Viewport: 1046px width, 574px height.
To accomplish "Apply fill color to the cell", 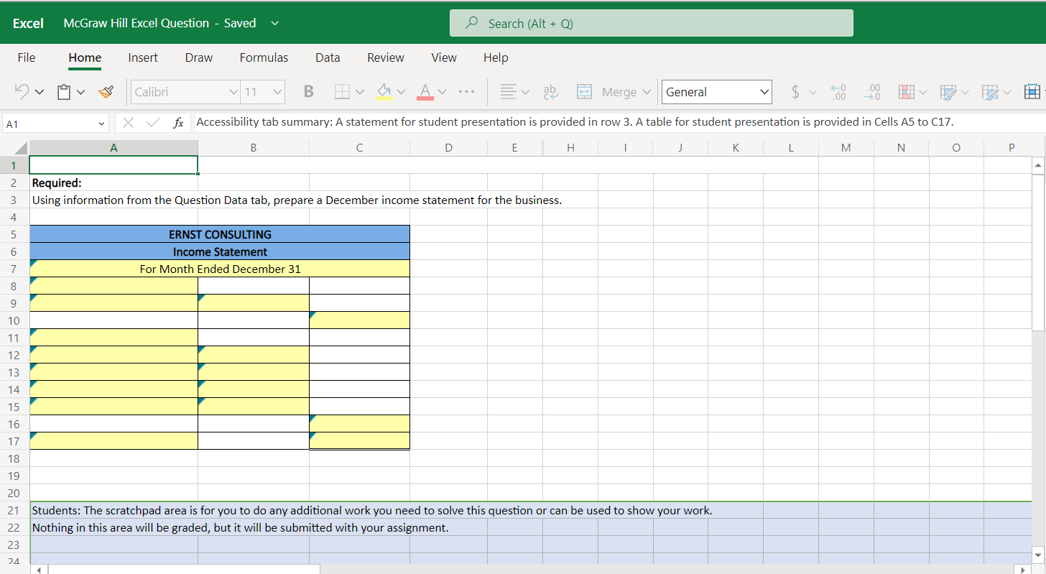I will 384,92.
